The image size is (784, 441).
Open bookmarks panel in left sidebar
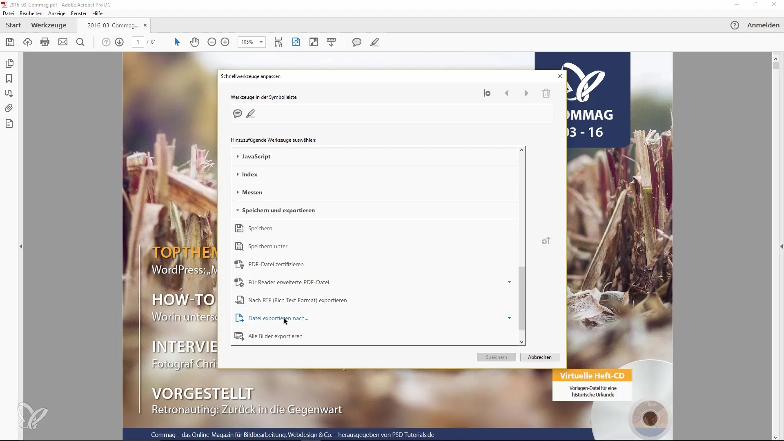9,78
